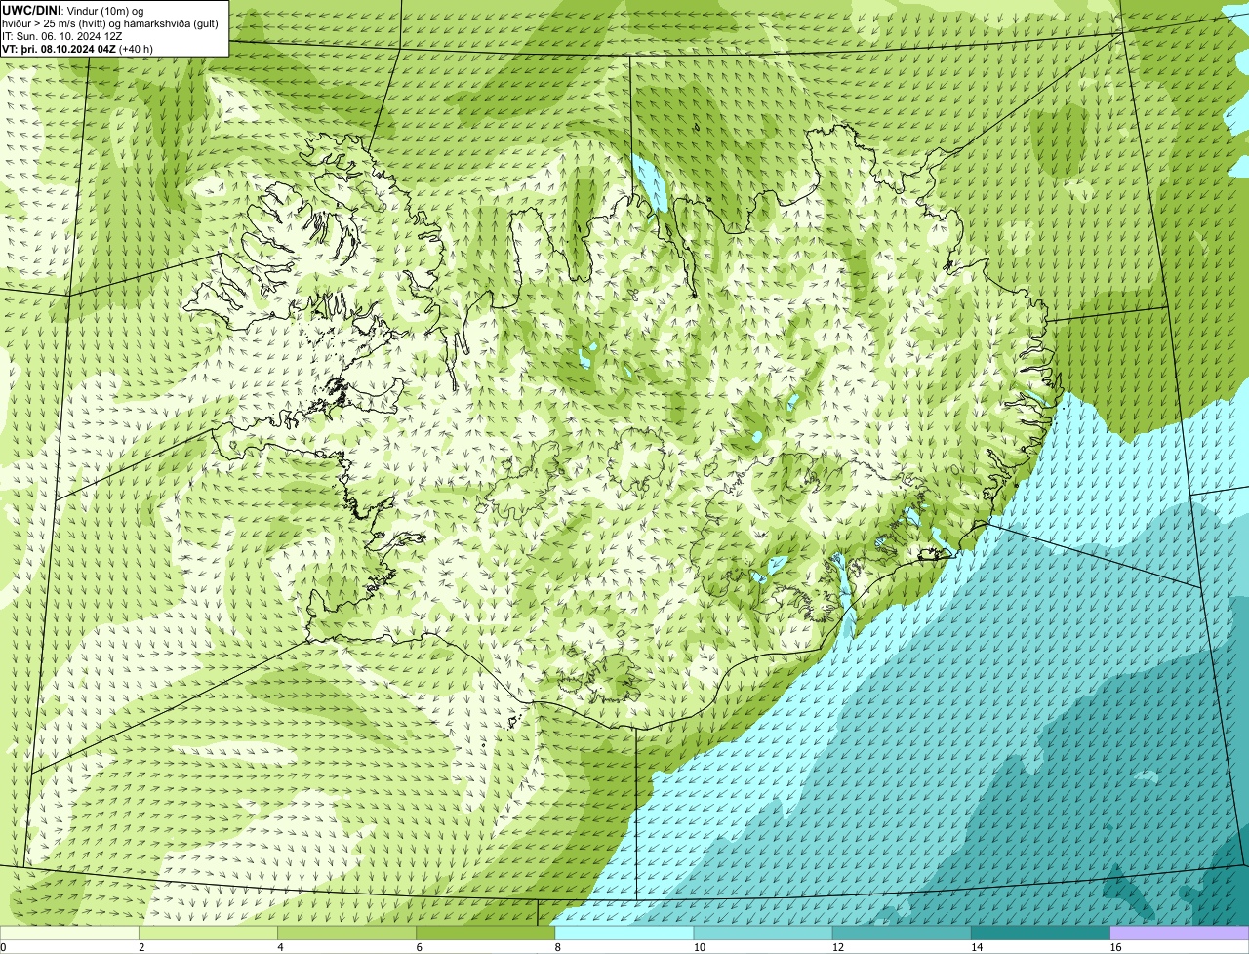1249x954 pixels.
Task: Pick the 10–12 m/s turquoise color bar segment
Action: (764, 934)
